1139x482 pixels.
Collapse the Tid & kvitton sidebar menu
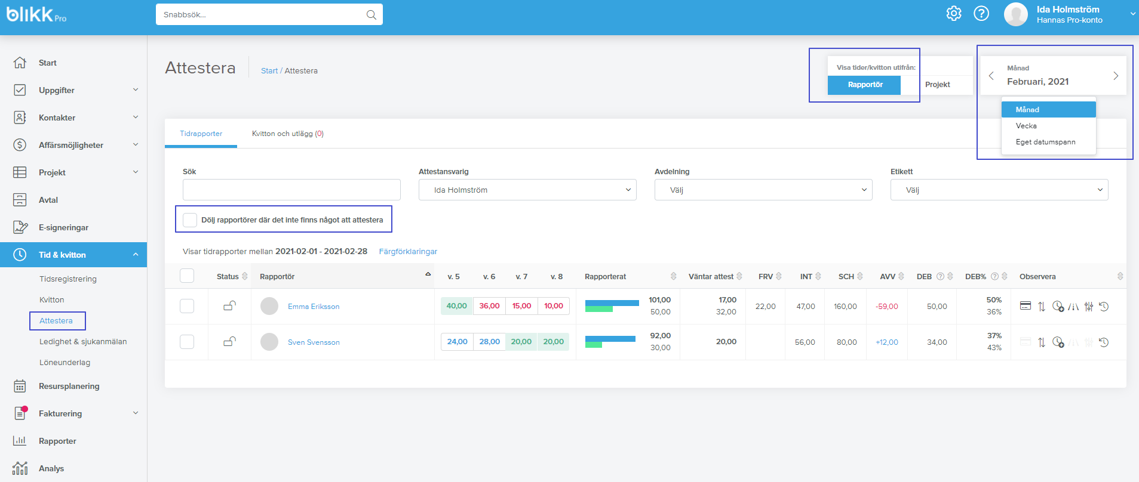point(136,254)
